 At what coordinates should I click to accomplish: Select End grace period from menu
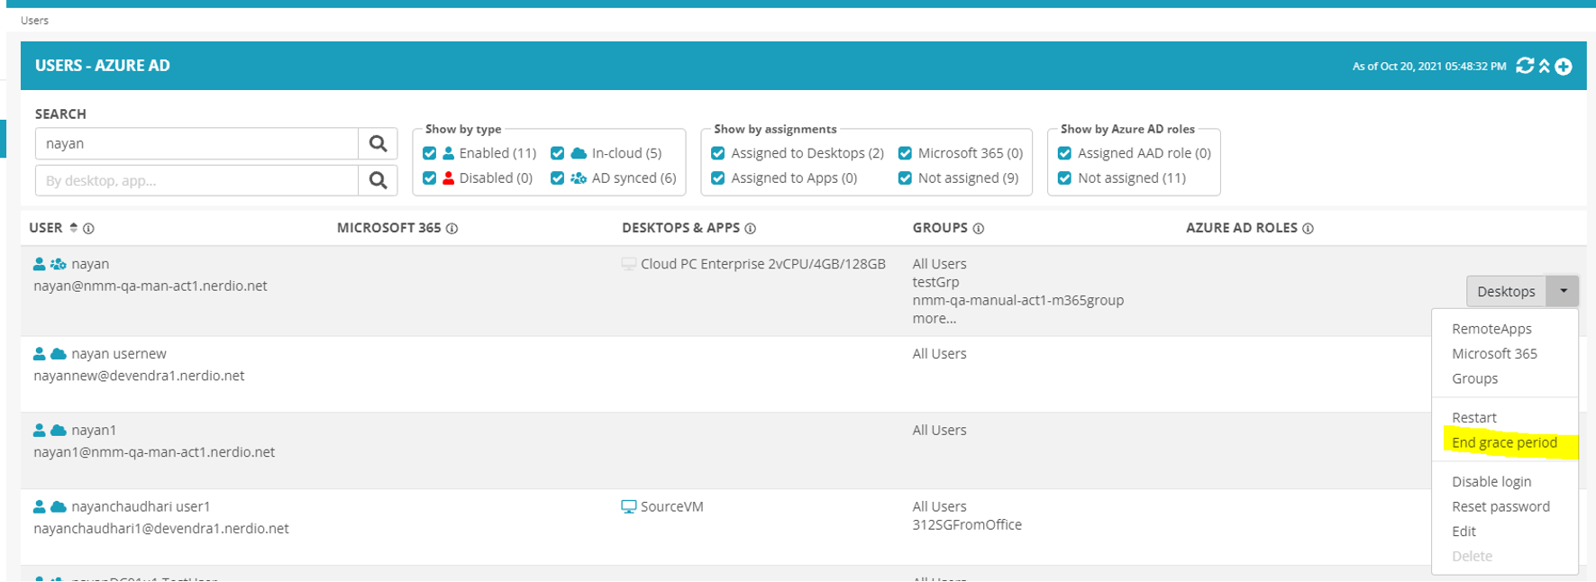pos(1504,442)
